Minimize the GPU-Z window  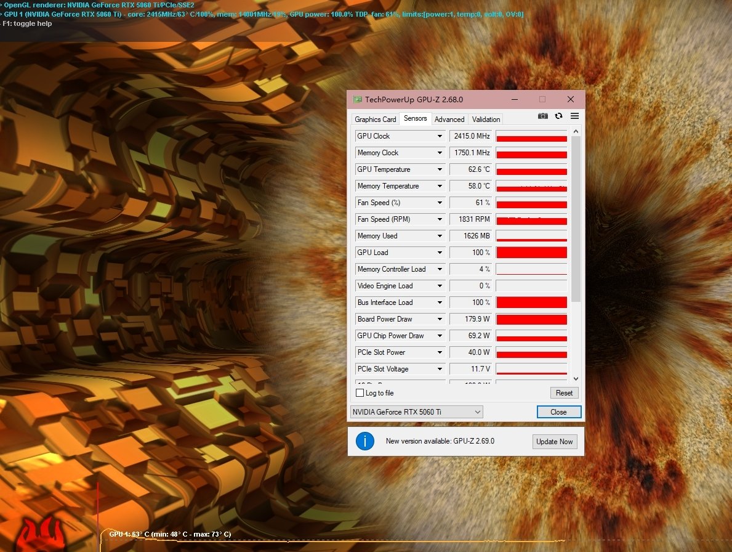515,99
